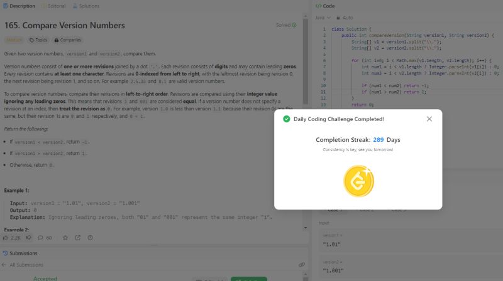
Task: Click the Description tab document icon
Action: point(5,6)
